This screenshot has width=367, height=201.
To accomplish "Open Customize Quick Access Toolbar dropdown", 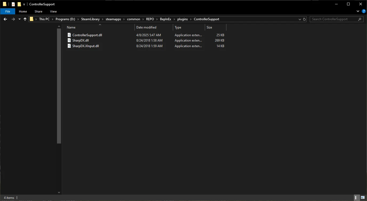I will 24,4.
